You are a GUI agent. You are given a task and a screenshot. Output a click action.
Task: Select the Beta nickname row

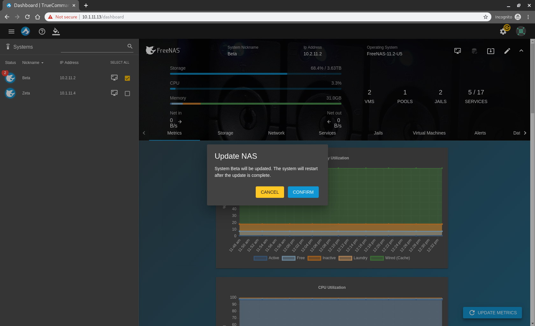pos(26,78)
